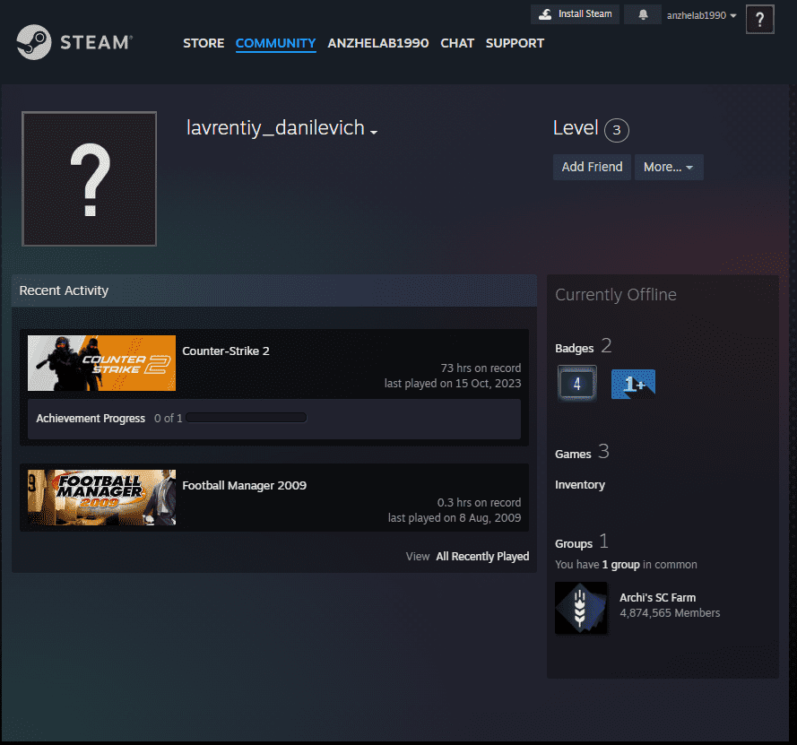Screen dimensions: 797x745
Task: Expand the lavrentiy_danilevich name dropdown
Action: 373,131
